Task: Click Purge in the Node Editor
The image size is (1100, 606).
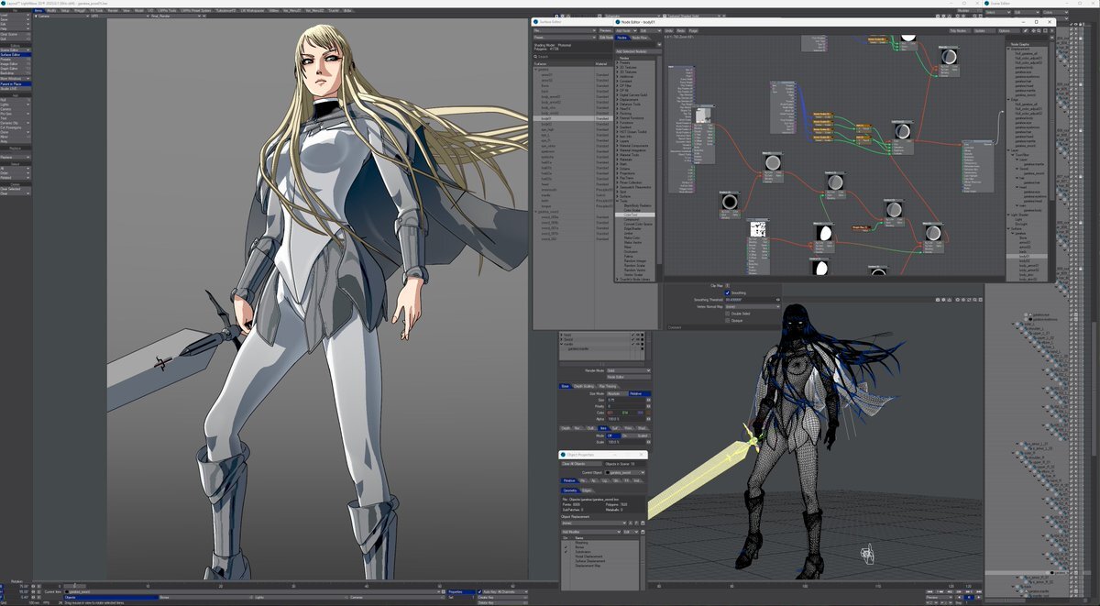Action: [693, 30]
